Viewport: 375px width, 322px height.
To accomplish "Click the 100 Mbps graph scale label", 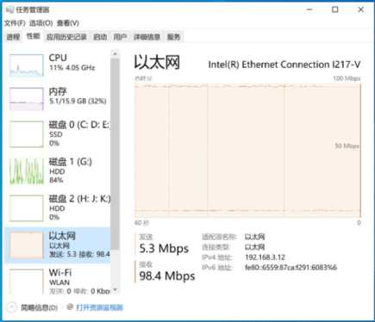I will [x=347, y=78].
